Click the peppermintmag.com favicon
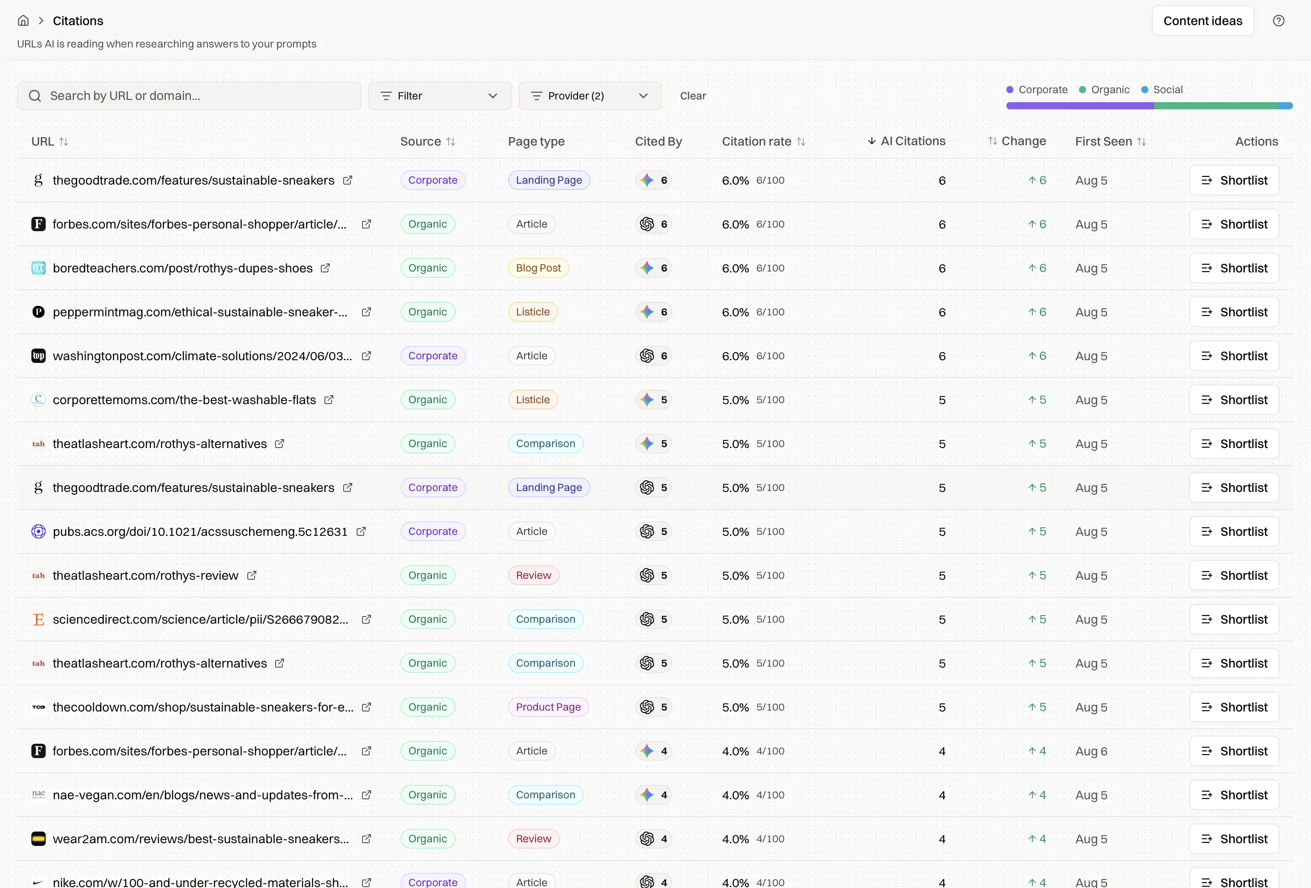 pos(39,312)
